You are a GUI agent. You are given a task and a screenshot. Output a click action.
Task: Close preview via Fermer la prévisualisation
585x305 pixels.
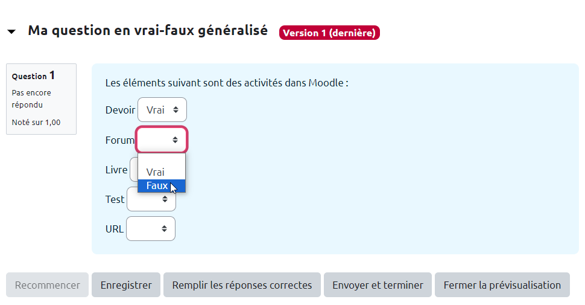(502, 285)
